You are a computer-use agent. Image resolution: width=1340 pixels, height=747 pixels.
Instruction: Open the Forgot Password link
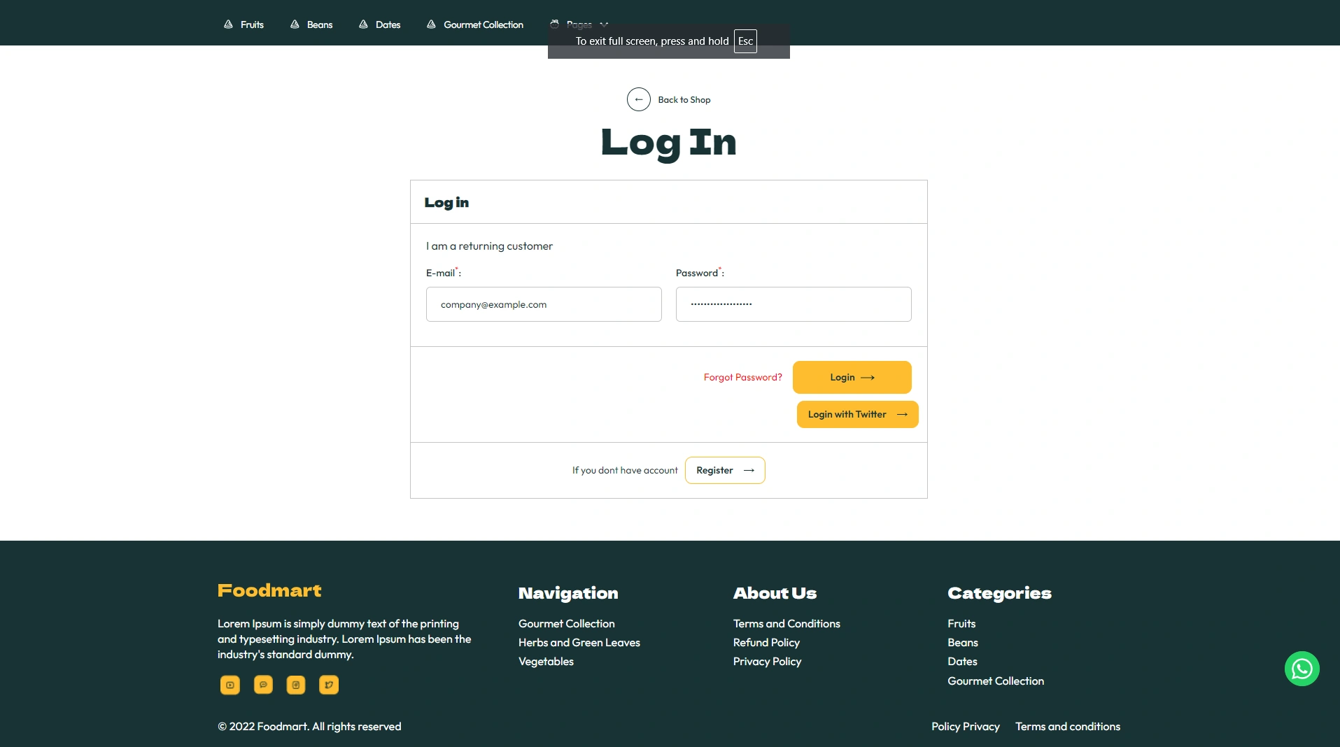point(742,377)
